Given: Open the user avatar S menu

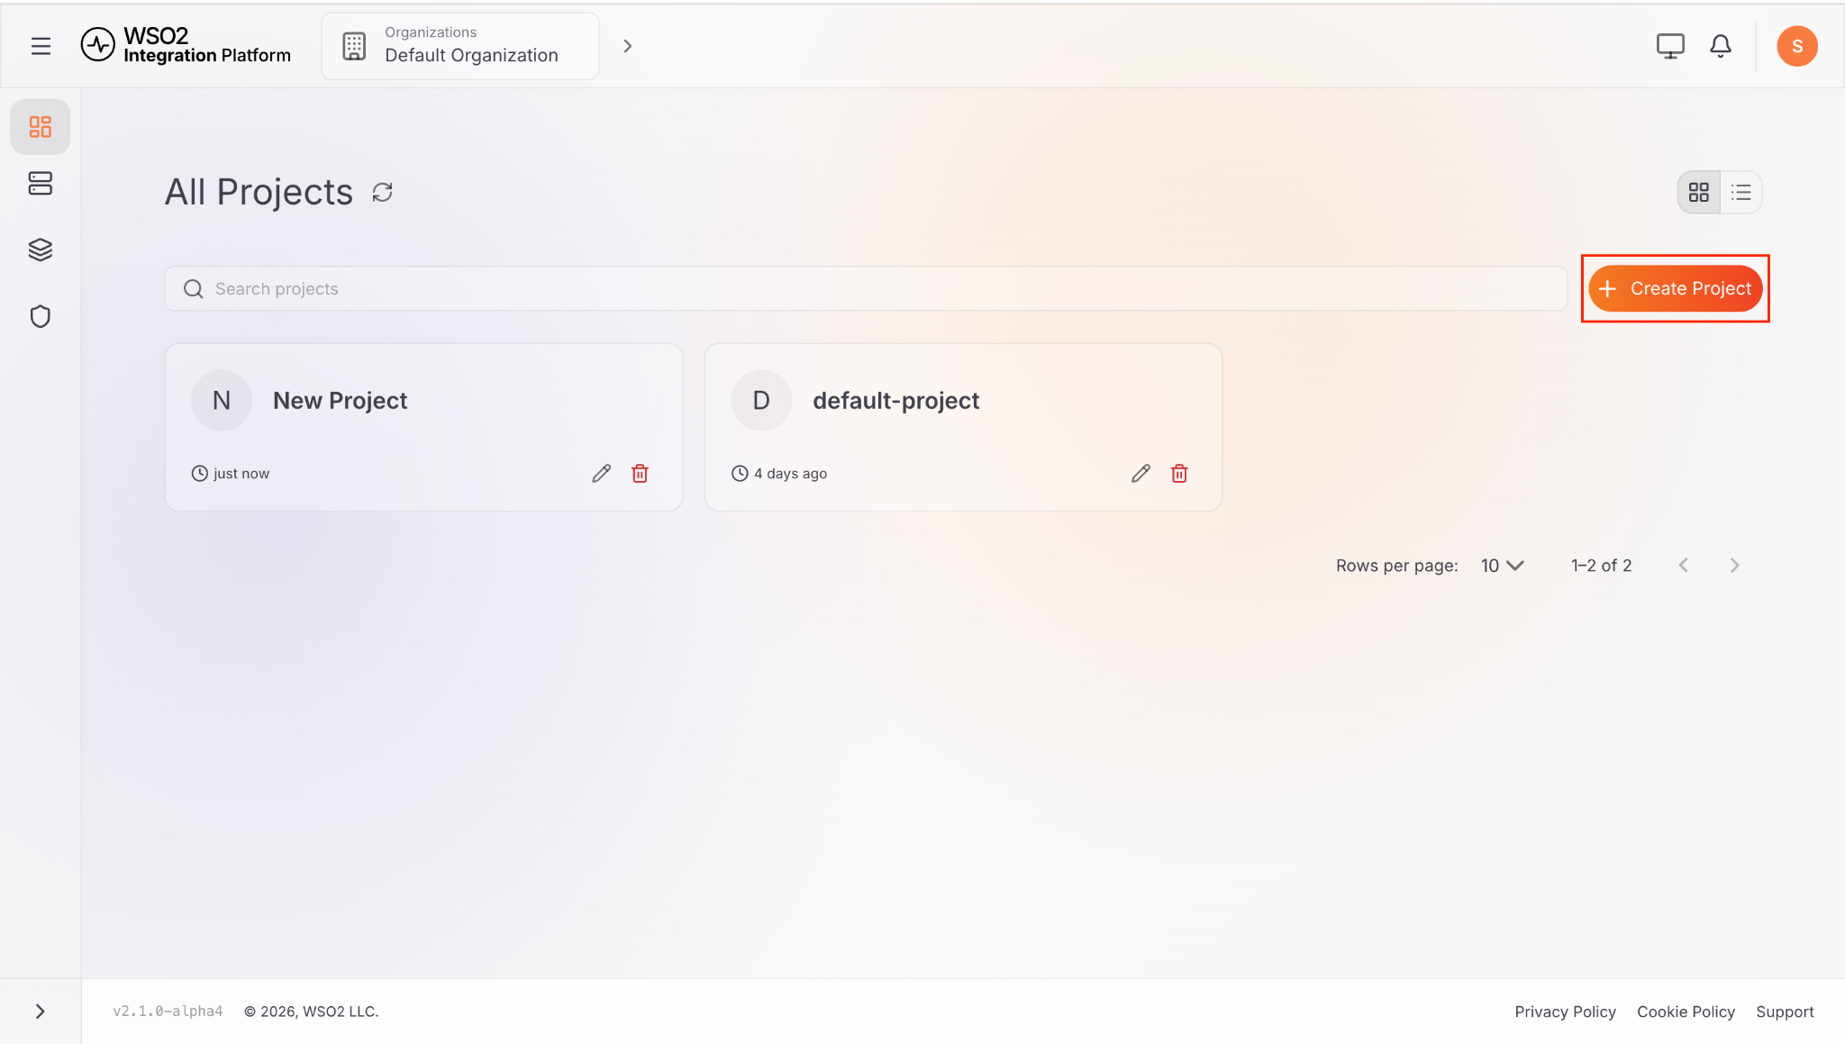Looking at the screenshot, I should pyautogui.click(x=1797, y=46).
